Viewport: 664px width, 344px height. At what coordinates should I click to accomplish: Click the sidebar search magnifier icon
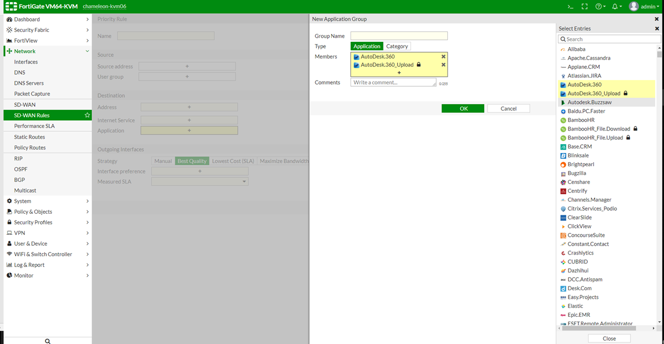click(x=48, y=341)
